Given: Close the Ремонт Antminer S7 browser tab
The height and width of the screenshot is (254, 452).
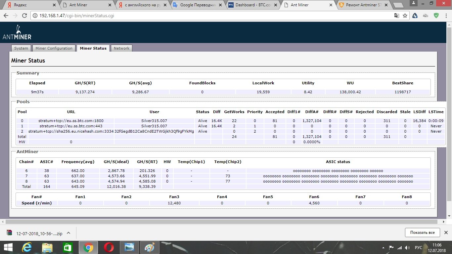Looking at the screenshot, I should click(x=385, y=5).
